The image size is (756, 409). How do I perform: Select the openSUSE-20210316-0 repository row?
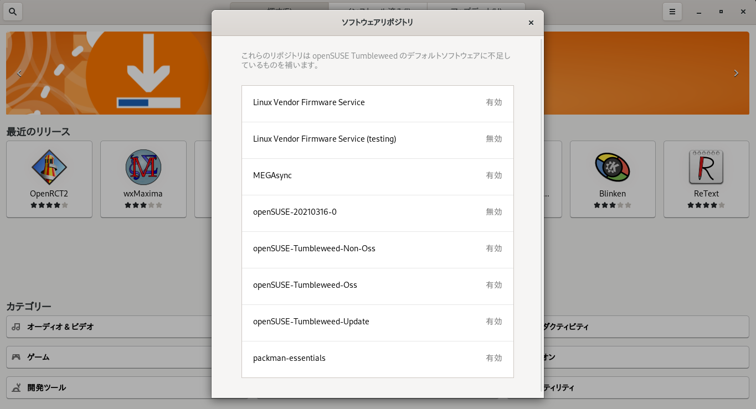click(x=378, y=213)
